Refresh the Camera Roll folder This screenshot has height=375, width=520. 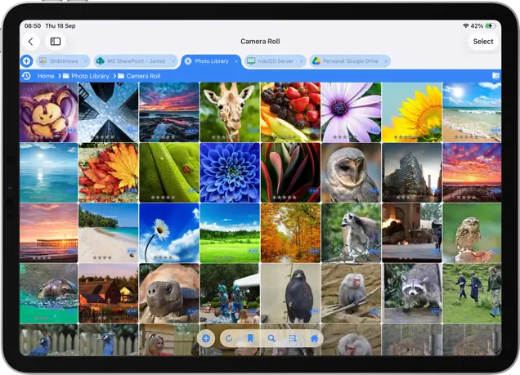[228, 338]
